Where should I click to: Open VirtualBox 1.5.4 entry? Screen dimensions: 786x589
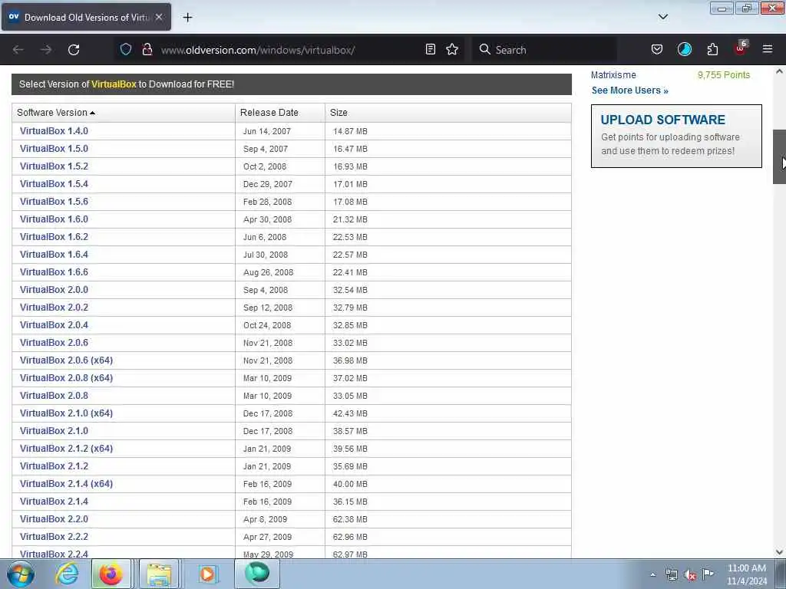54,184
